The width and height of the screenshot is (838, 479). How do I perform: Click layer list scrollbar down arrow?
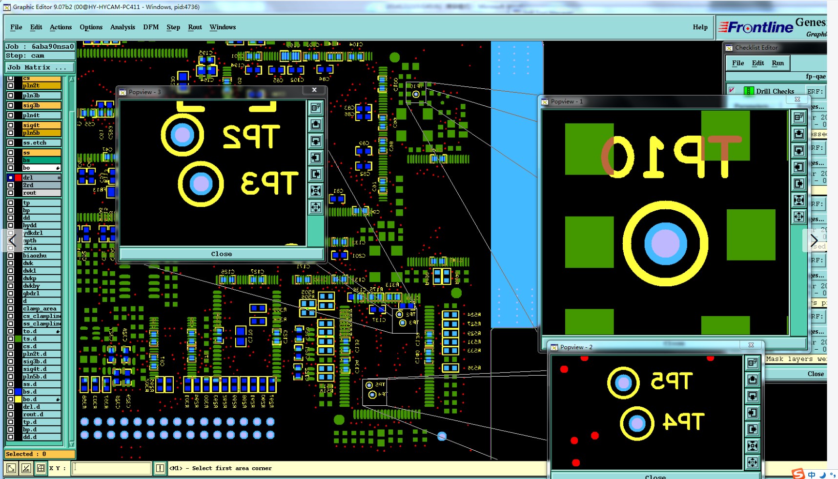click(72, 444)
